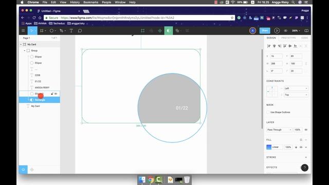Open the team library book icon
The width and height of the screenshot is (329, 185).
pos(306,31)
